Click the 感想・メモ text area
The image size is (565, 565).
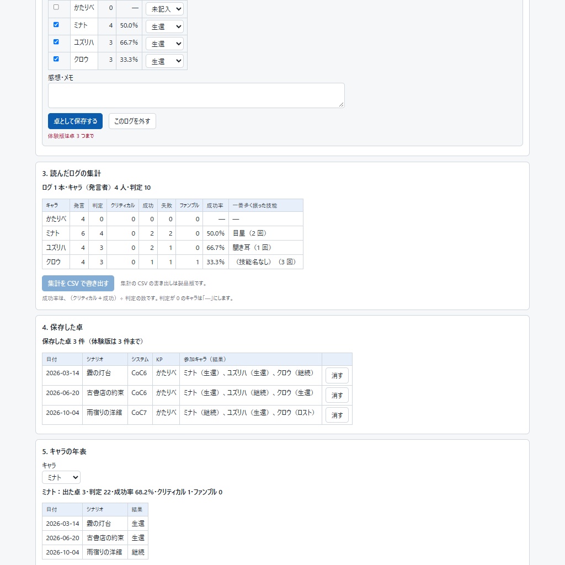coord(196,95)
